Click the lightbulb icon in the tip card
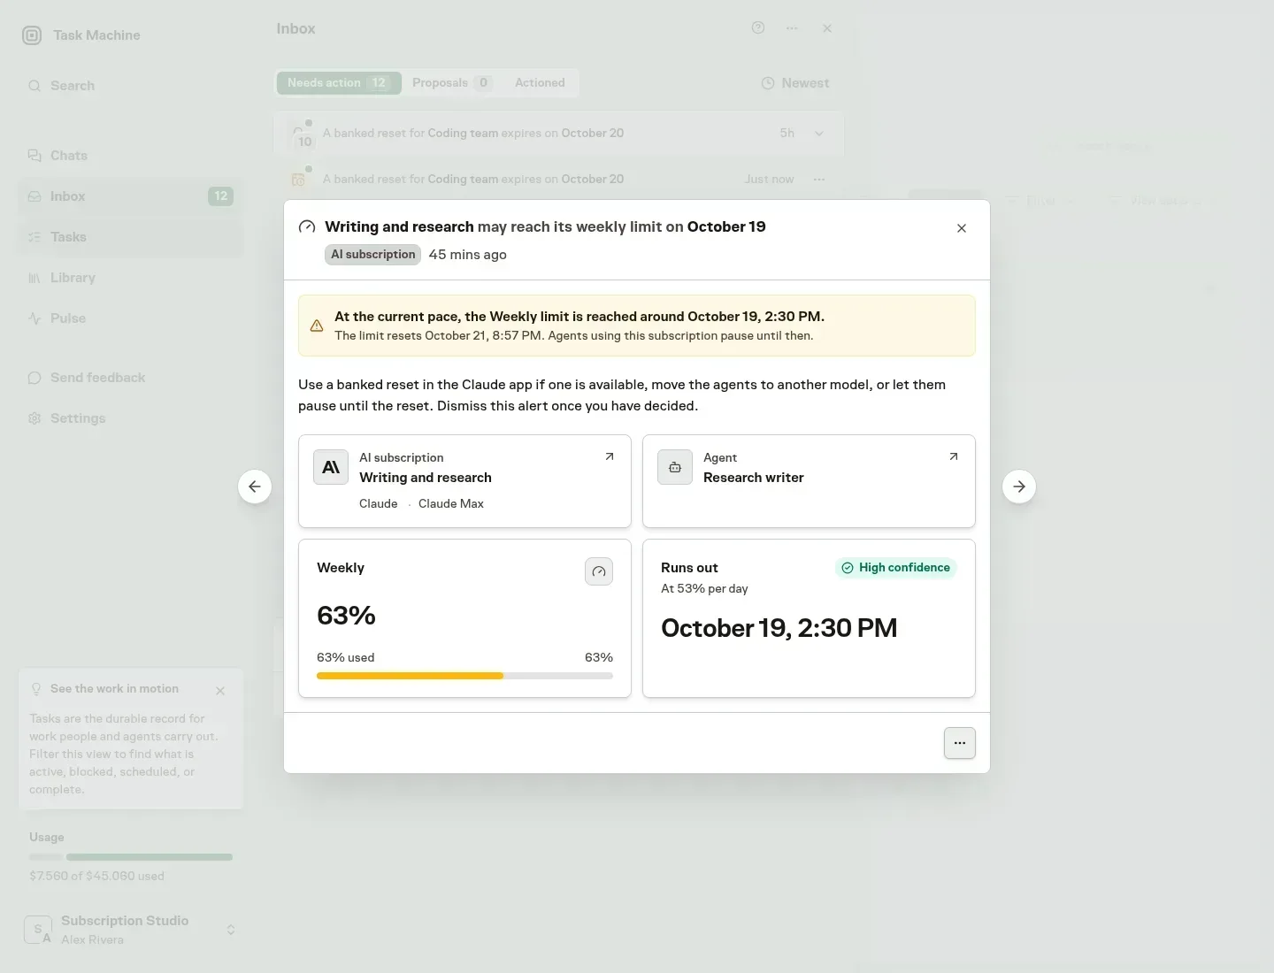Viewport: 1274px width, 973px height. pos(36,689)
